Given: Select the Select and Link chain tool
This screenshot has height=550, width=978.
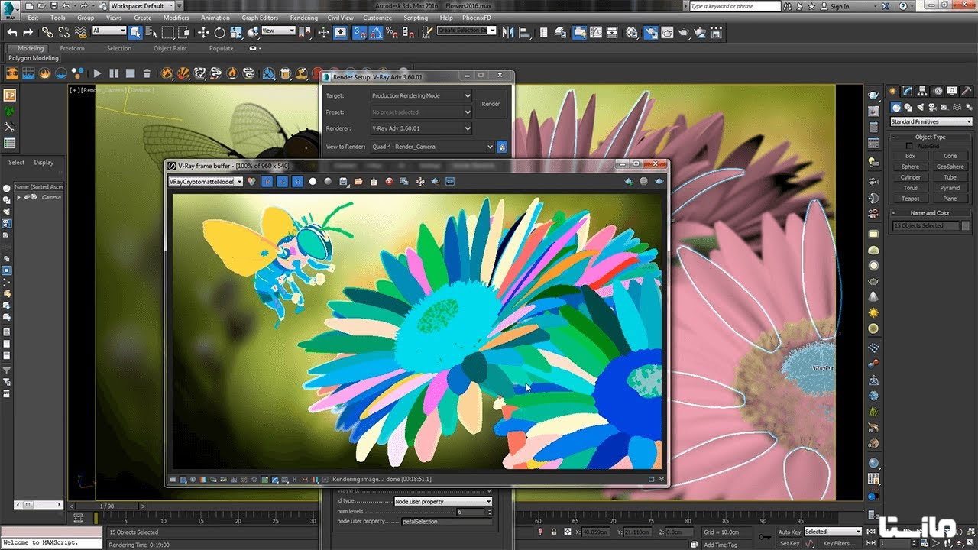Looking at the screenshot, I should [x=47, y=32].
